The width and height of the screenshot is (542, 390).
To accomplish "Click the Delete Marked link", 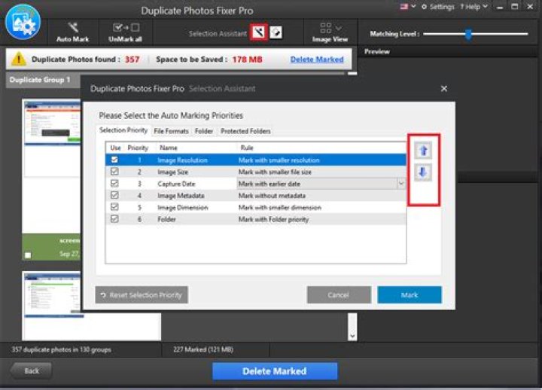I will tap(317, 59).
